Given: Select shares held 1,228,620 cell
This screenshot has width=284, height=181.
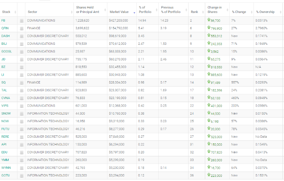Looking at the screenshot, I should (x=83, y=20).
